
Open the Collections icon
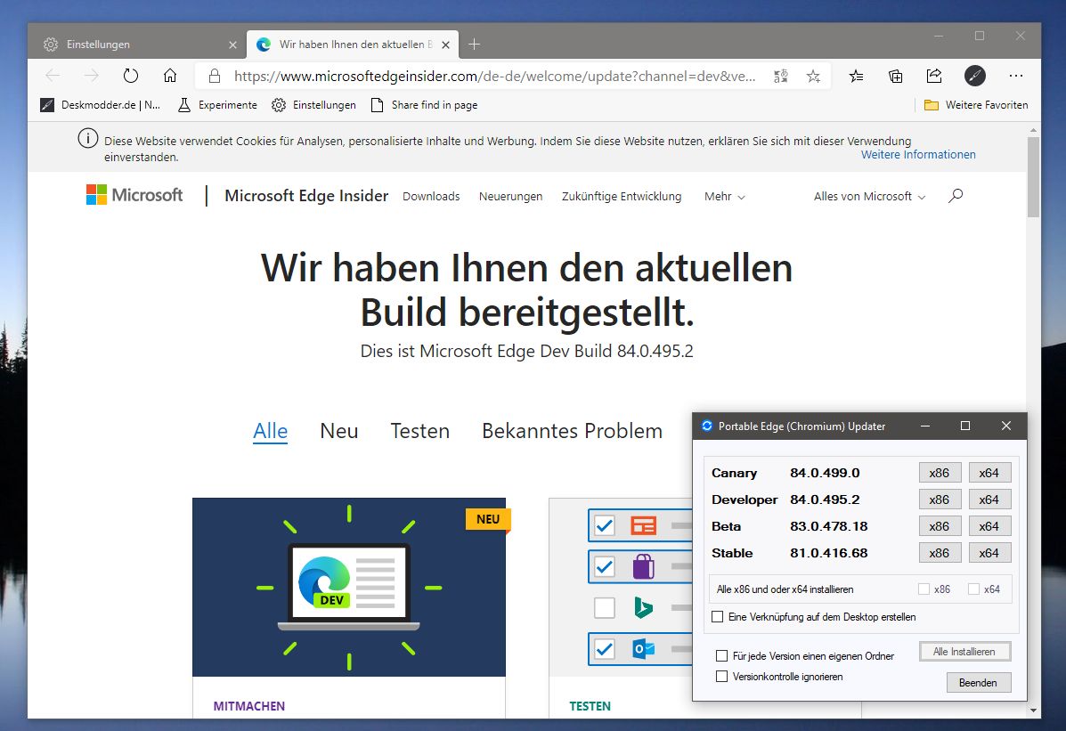pyautogui.click(x=895, y=77)
